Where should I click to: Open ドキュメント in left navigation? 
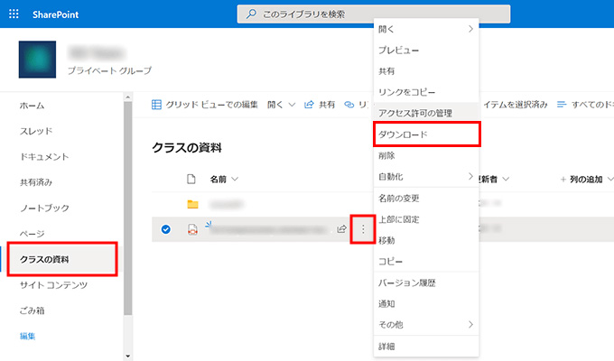point(44,157)
